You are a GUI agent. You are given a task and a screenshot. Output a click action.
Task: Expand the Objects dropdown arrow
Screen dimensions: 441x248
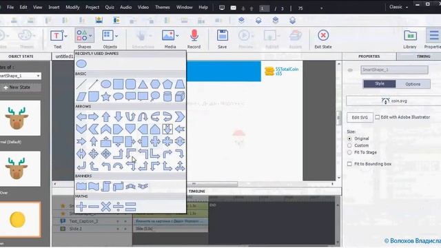(x=116, y=36)
